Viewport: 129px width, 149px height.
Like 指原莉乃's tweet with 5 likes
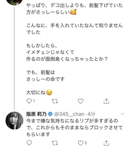point(81,143)
